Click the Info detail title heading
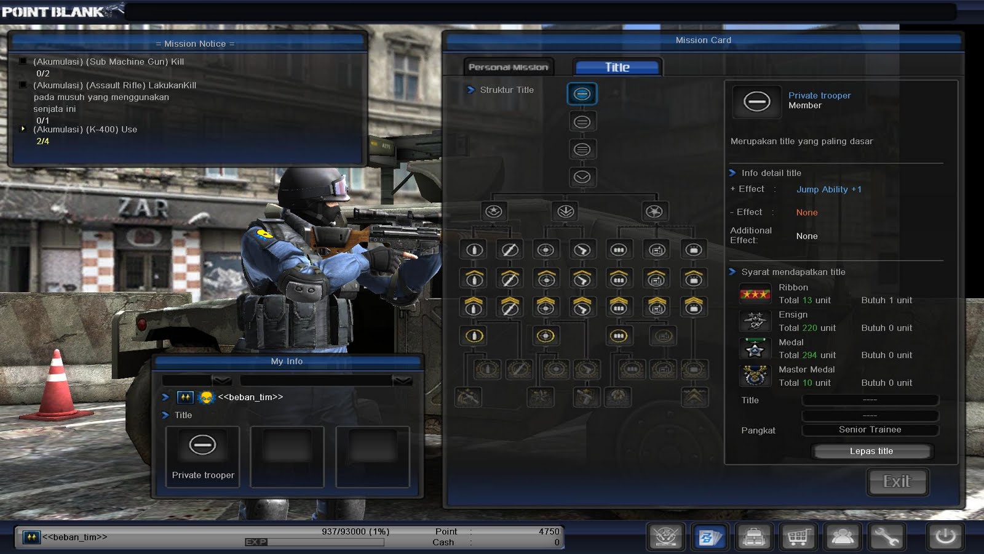The image size is (984, 554). [x=771, y=173]
